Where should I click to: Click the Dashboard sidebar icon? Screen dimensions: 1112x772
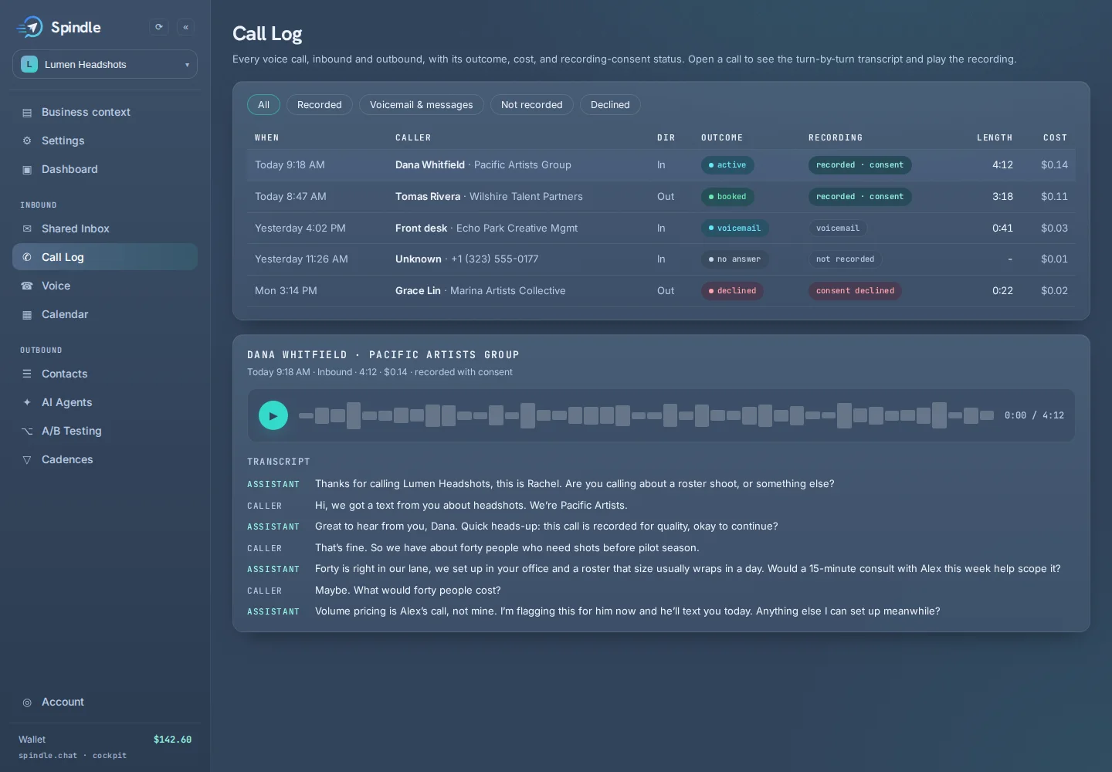27,170
